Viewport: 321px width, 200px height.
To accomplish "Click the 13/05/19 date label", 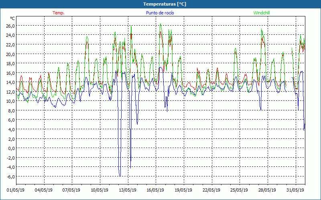I will coord(128,190).
